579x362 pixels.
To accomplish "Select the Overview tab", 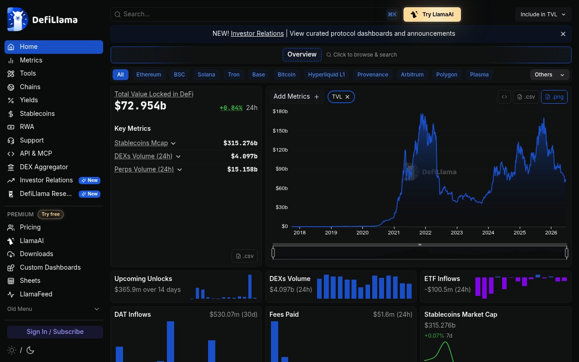I will pos(302,54).
